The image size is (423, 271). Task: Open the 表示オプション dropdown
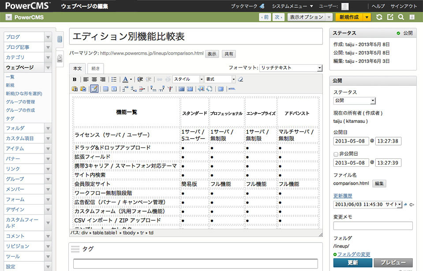[x=310, y=17]
